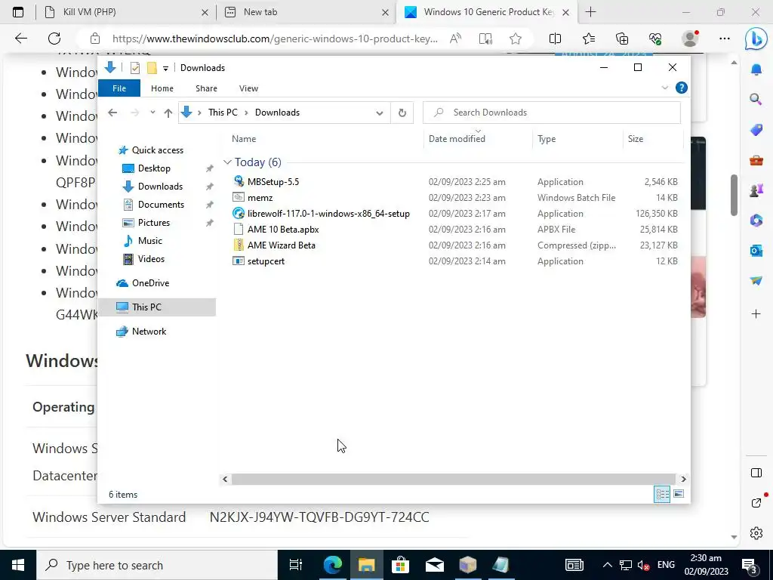This screenshot has width=773, height=580.
Task: Switch to the New tab browser tab
Action: (306, 12)
